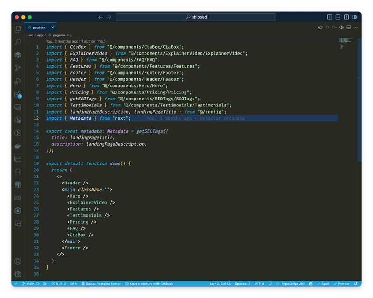Open the notebook icon in activity bar
The image size is (373, 298).
click(x=18, y=171)
